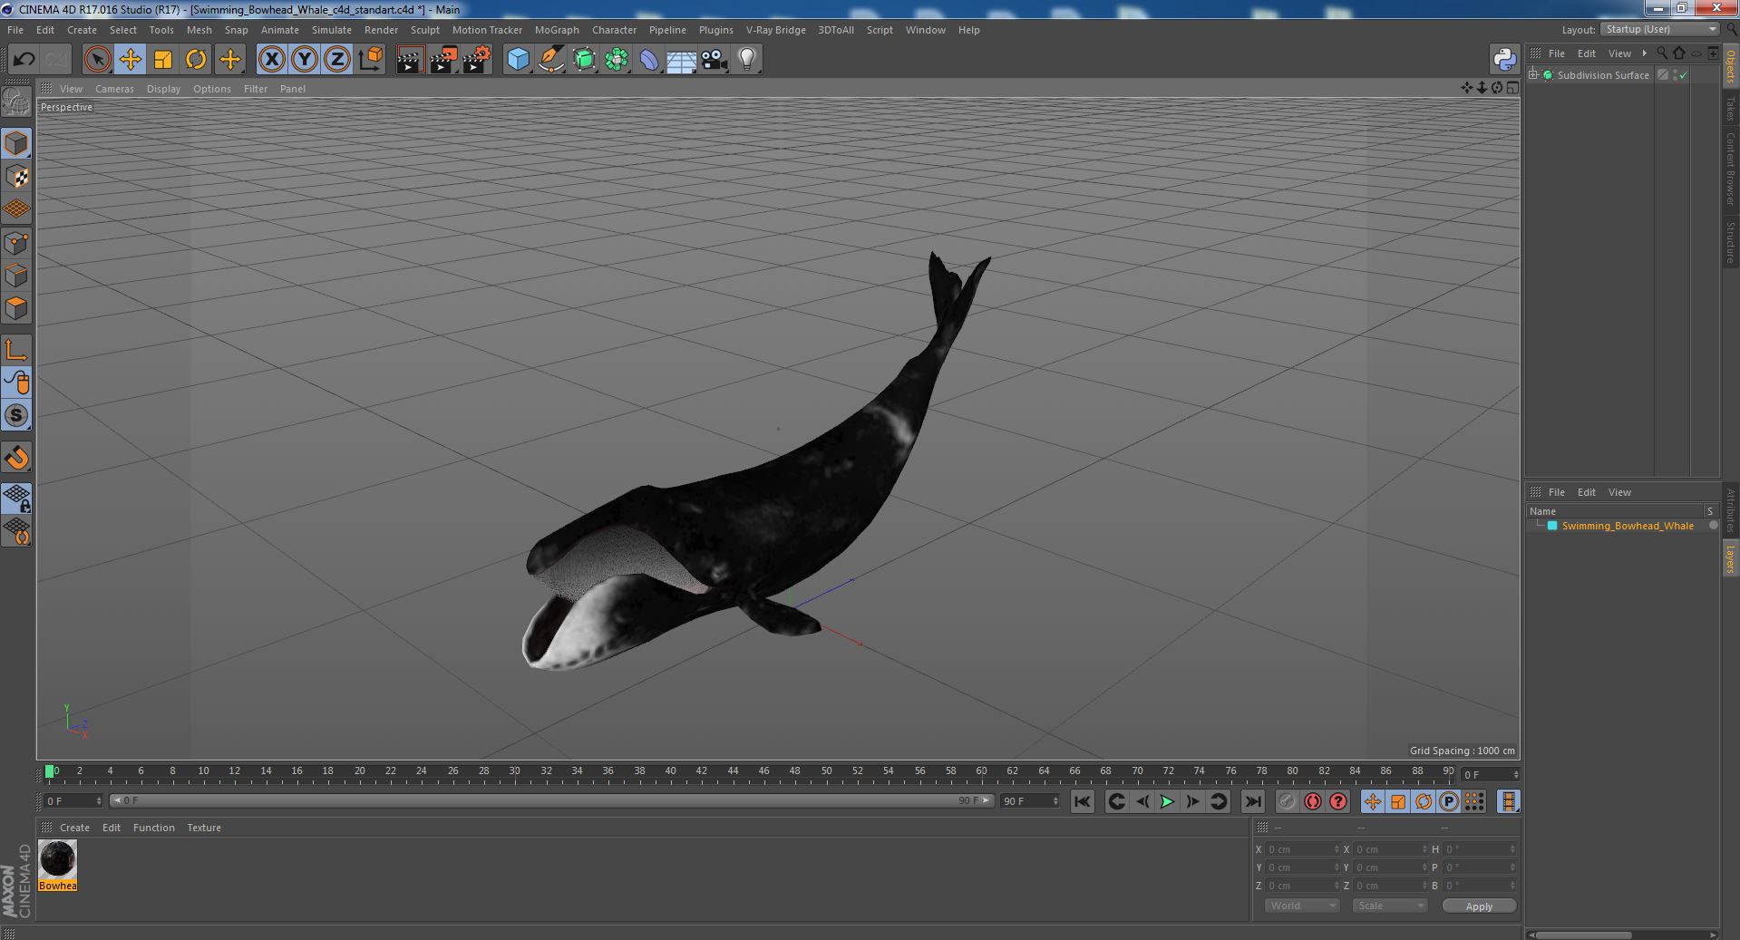
Task: Toggle X axis lock
Action: [271, 60]
